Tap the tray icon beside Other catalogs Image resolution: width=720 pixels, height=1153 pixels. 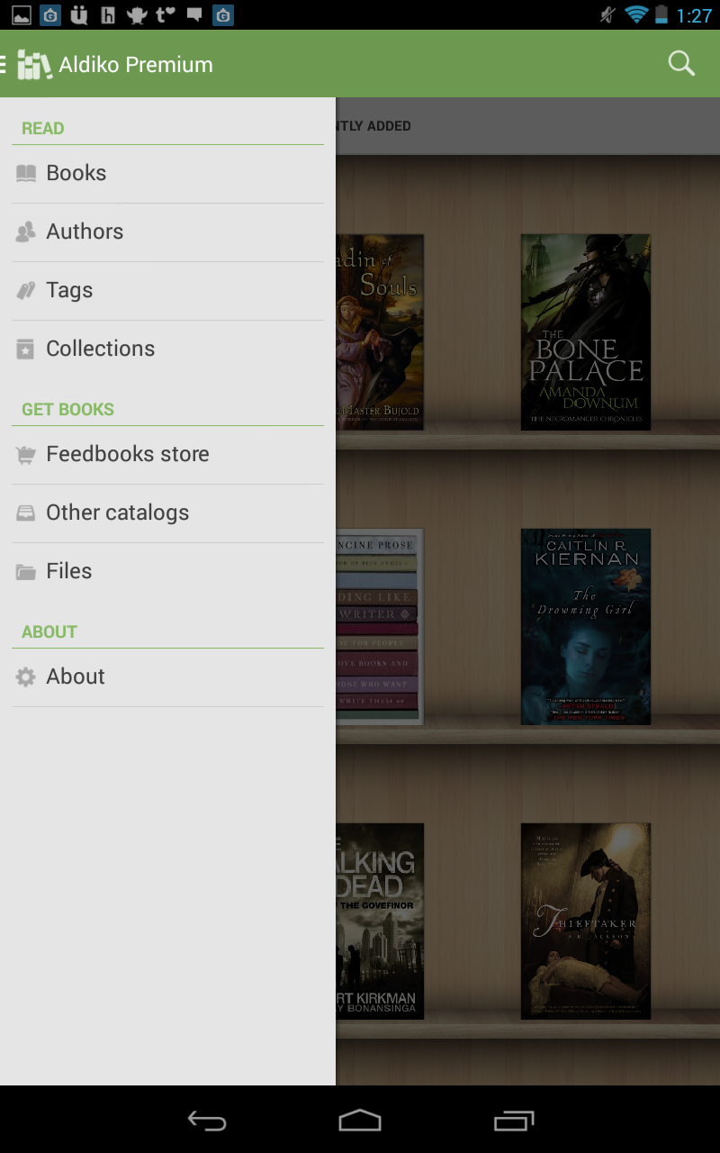click(26, 513)
